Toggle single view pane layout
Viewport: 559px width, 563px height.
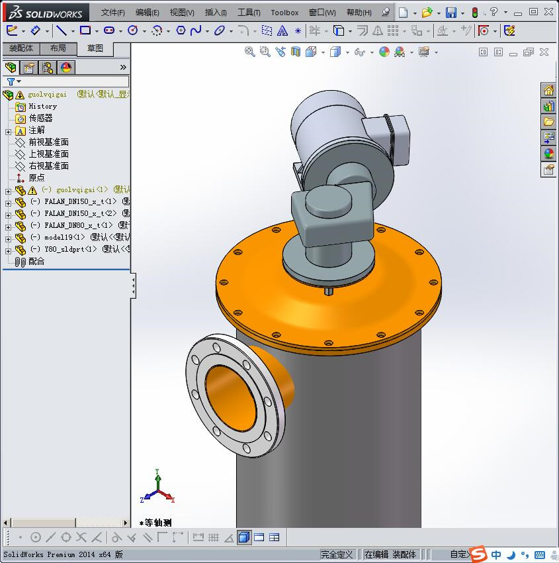coord(259,538)
